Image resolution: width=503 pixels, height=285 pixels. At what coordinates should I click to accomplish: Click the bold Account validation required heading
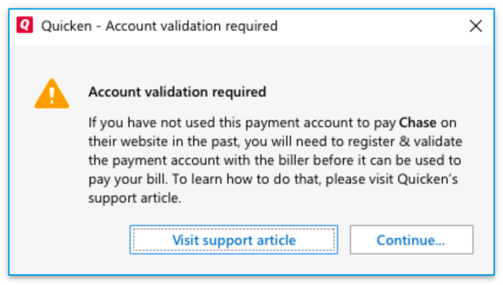tap(177, 92)
